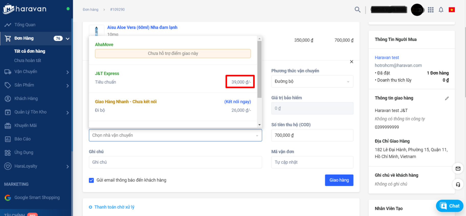Click the search magnifier icon
The image size is (466, 216).
pos(357,10)
